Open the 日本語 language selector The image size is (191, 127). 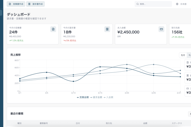[x=183, y=4]
